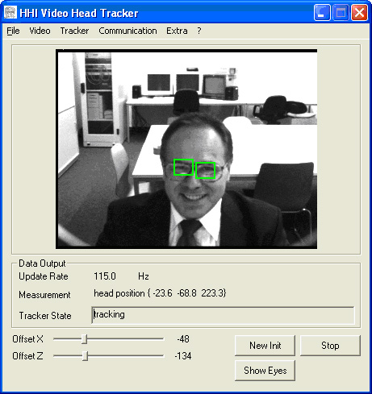372x394 pixels.
Task: Click the camera video preview image
Action: pyautogui.click(x=186, y=149)
